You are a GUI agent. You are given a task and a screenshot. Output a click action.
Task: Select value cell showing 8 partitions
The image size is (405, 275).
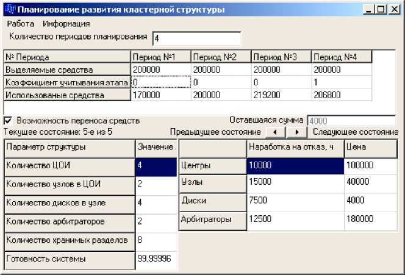(156, 242)
